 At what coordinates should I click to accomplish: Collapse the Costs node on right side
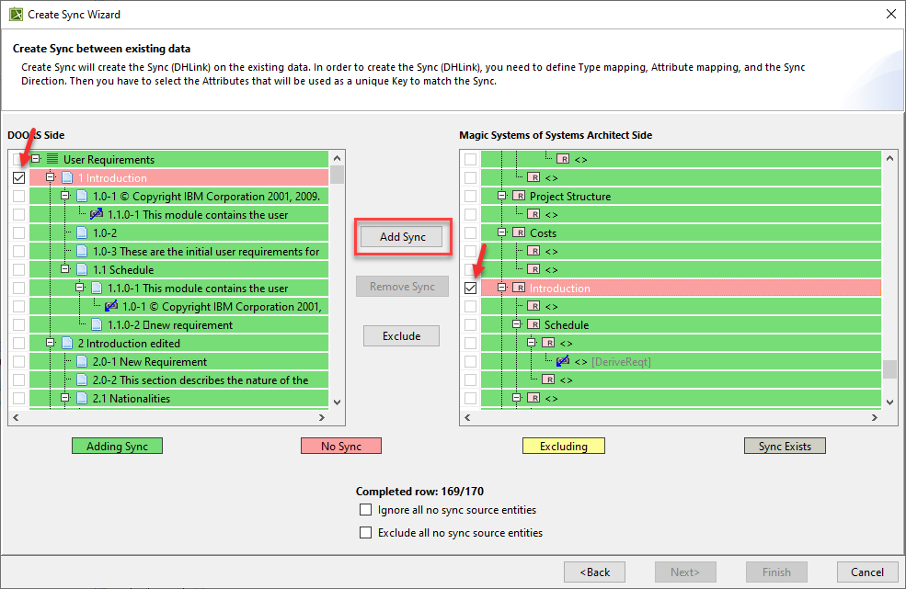pyautogui.click(x=502, y=233)
